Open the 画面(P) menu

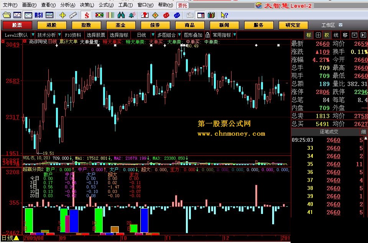30,5
